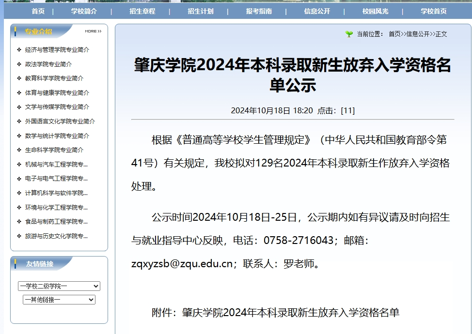Go to 招生章程 in the top menu

click(x=142, y=12)
